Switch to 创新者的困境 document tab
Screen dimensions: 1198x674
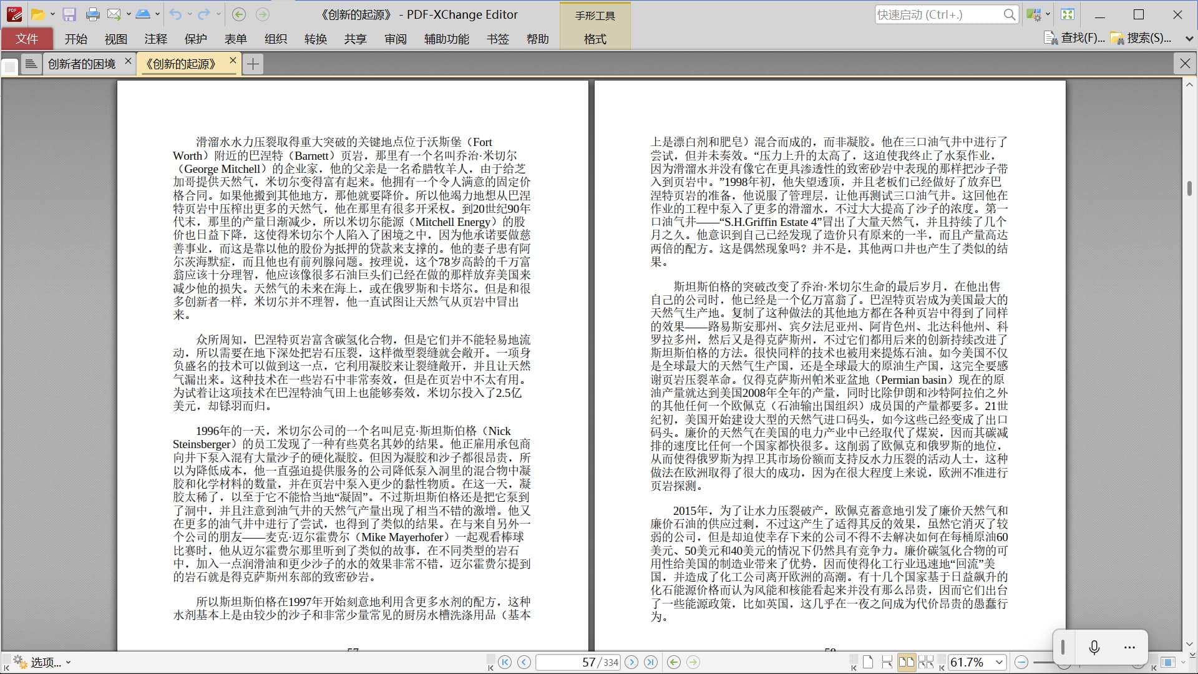(x=81, y=64)
